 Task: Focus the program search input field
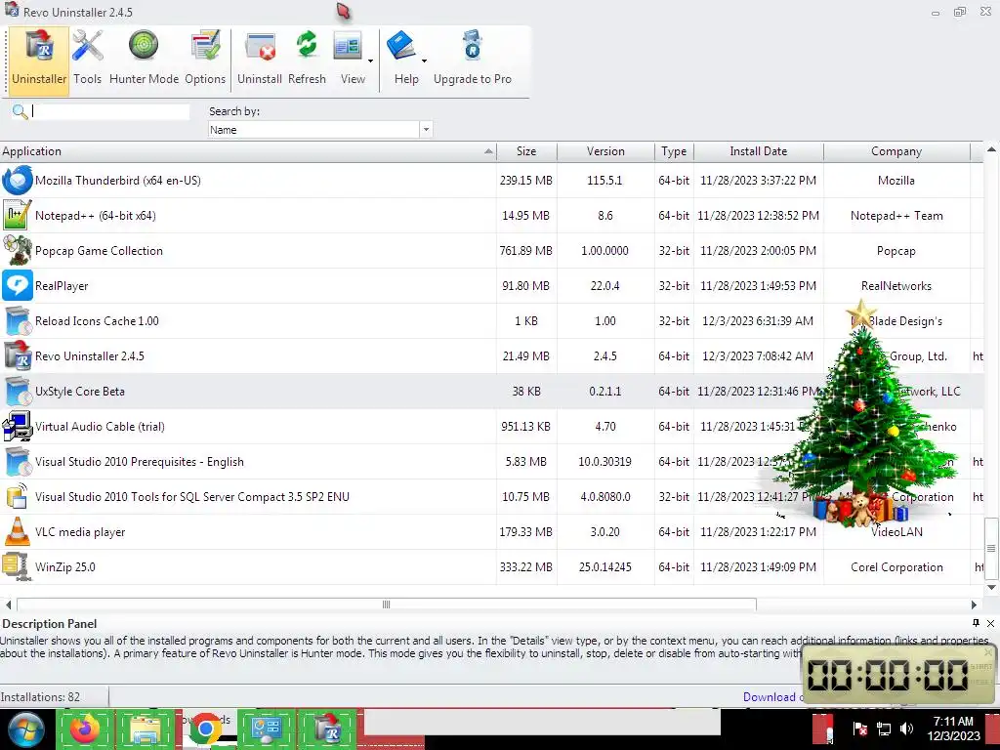[x=110, y=111]
